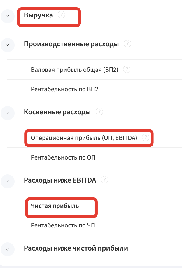Image resolution: width=182 pixels, height=268 pixels.
Task: Expand the Косвенные расходы chevron
Action: [x=8, y=113]
